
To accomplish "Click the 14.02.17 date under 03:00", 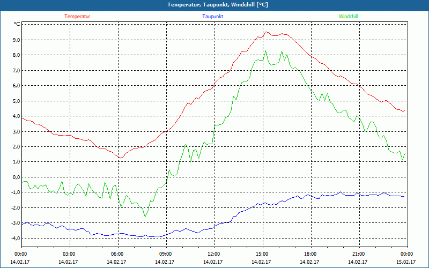I will pos(68,262).
